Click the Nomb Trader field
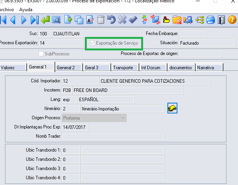The image size is (238, 185). 113,136
